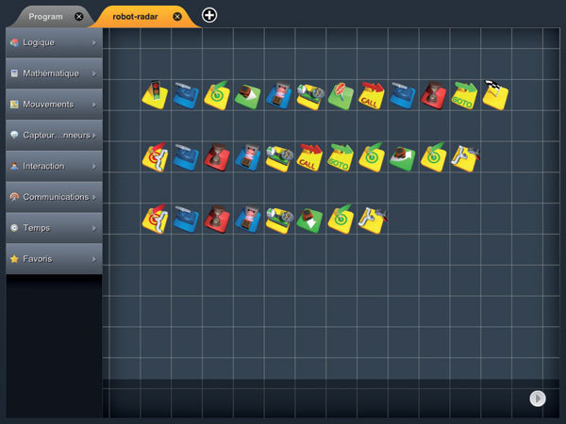Add a new tab with the plus button
Viewport: 566px width, 424px height.
click(209, 15)
